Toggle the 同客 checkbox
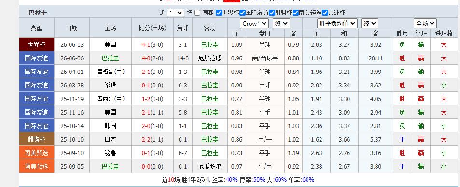This screenshot has width=460, height=187. pos(197,13)
